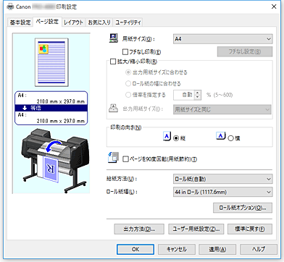
Task: Select 倍率を指定する radio option
Action: pos(128,95)
